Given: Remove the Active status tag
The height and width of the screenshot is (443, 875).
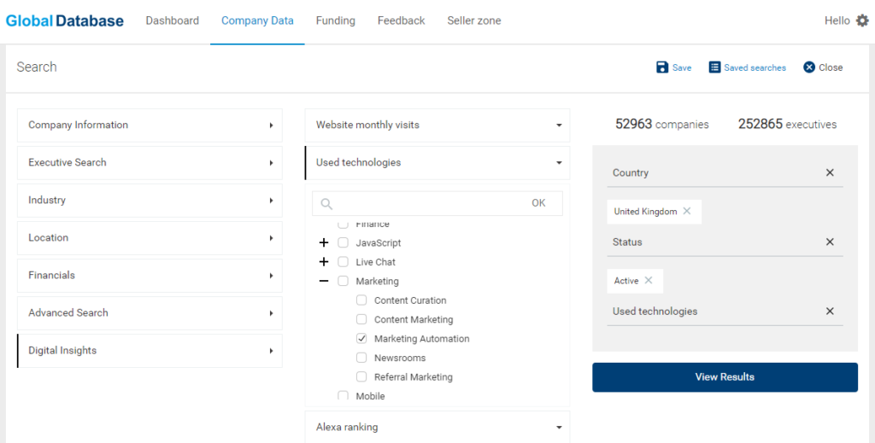Looking at the screenshot, I should coord(649,280).
